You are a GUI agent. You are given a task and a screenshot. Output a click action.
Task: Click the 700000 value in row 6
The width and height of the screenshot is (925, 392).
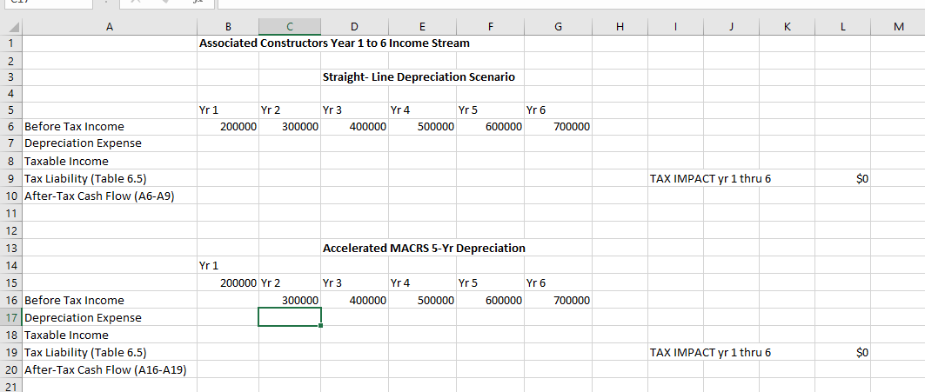[572, 127]
